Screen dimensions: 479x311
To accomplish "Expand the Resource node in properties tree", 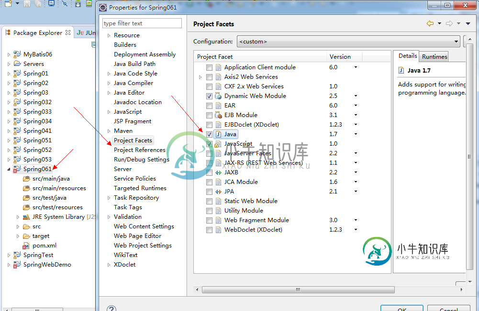I will 109,35.
